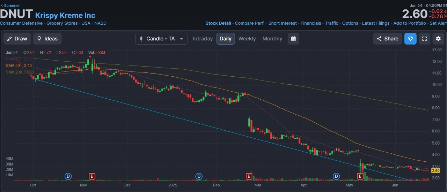Open the Stock Detail view
This screenshot has height=192, width=447.
(218, 23)
